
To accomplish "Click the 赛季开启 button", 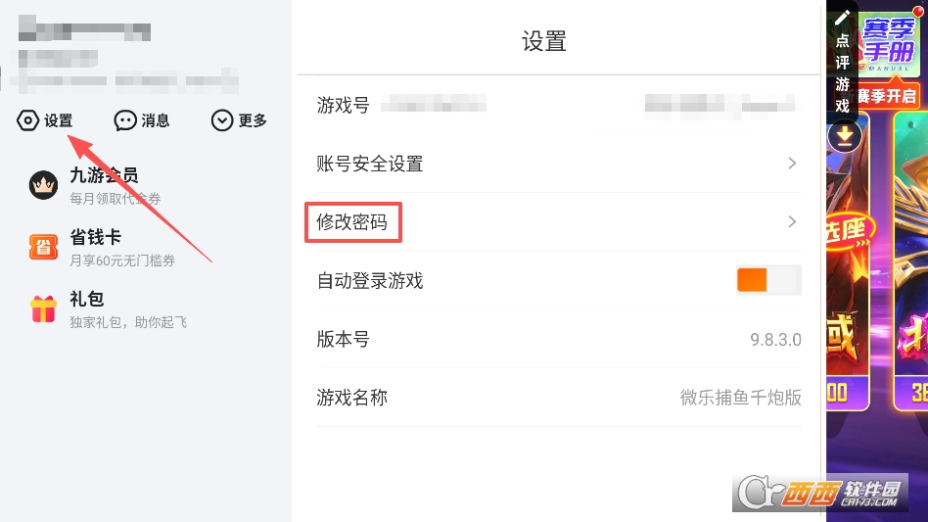I will [x=888, y=96].
